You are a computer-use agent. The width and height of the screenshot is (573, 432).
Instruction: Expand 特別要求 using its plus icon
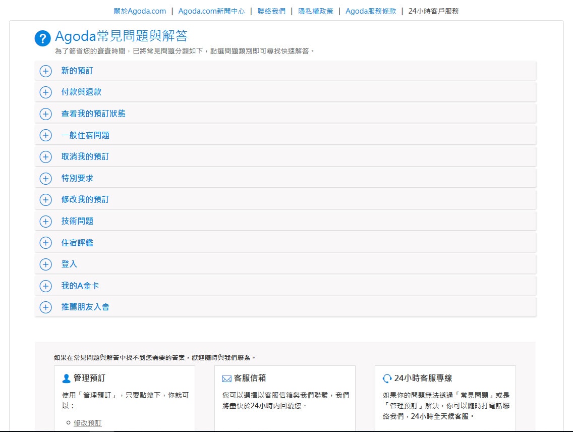pos(46,178)
